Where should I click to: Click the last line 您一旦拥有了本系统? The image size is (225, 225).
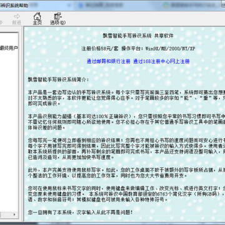pyautogui.click(x=80, y=212)
